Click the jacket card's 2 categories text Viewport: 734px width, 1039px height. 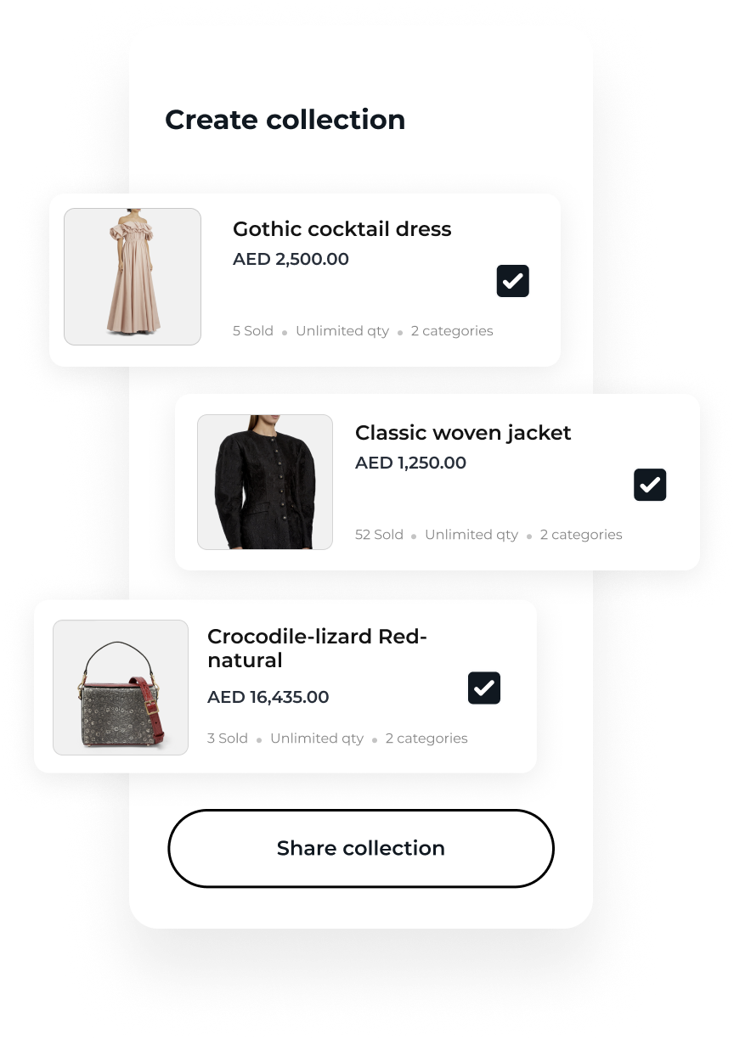click(581, 535)
